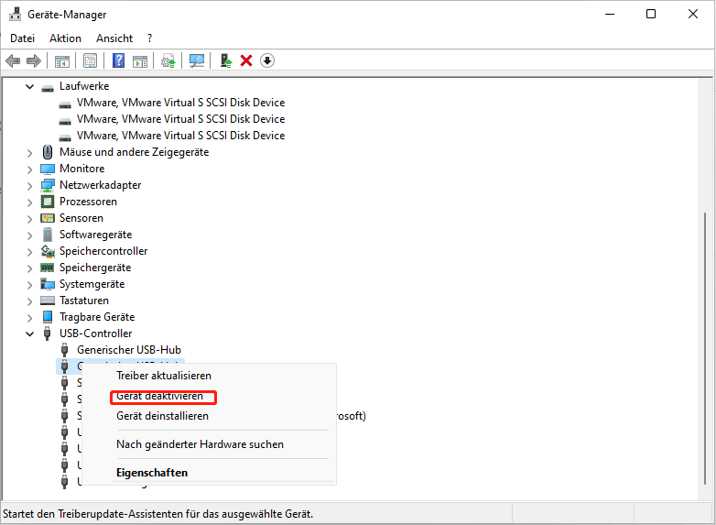Click the Systemgeräte folder icon
Image resolution: width=716 pixels, height=525 pixels.
tap(48, 284)
